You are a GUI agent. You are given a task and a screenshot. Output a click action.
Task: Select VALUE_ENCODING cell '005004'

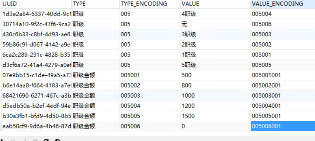click(283, 14)
